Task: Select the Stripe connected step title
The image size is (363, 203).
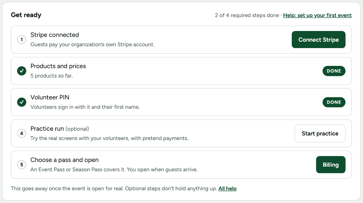Action: click(55, 35)
